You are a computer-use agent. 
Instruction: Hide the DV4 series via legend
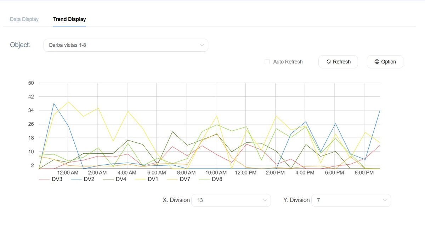(121, 179)
